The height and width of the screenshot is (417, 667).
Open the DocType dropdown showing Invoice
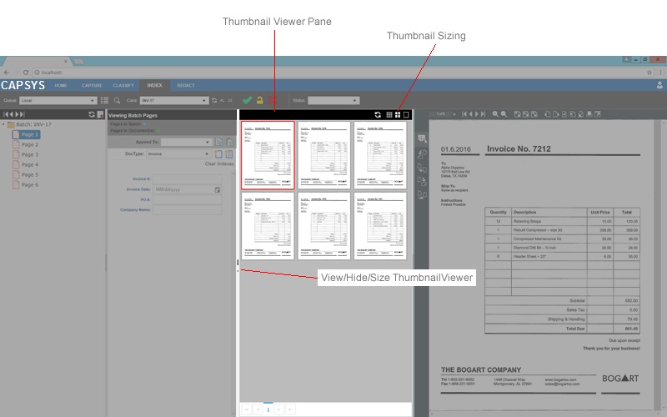click(x=178, y=154)
